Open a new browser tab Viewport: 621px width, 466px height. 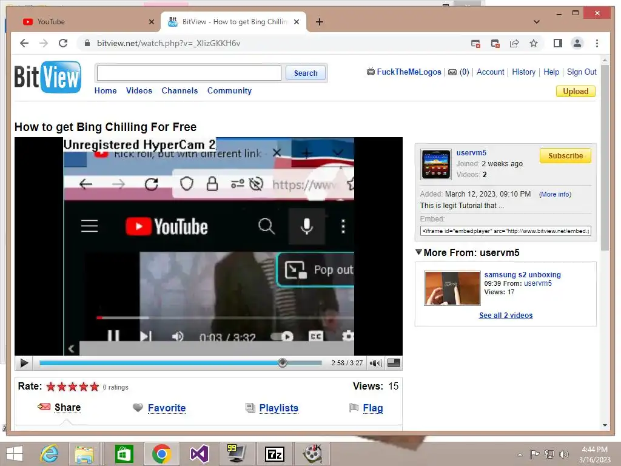319,22
